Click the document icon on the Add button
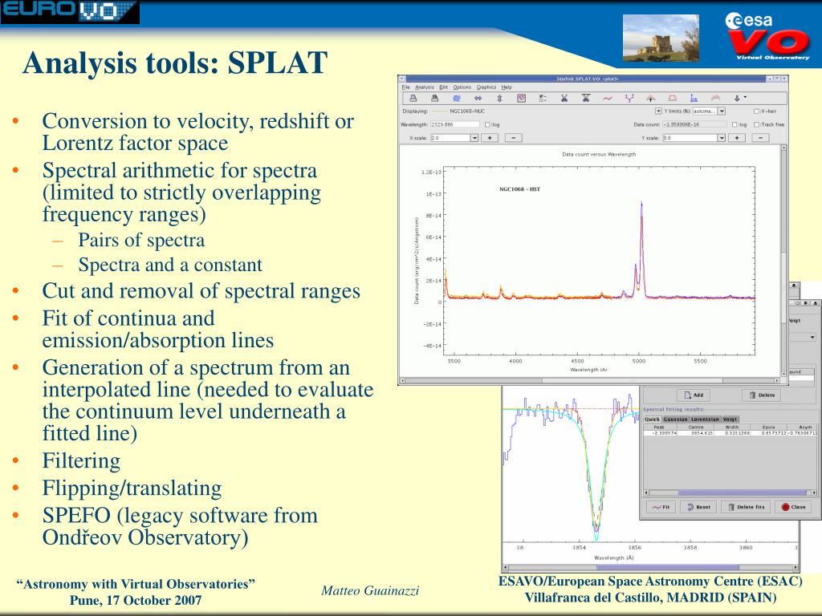 [x=688, y=395]
